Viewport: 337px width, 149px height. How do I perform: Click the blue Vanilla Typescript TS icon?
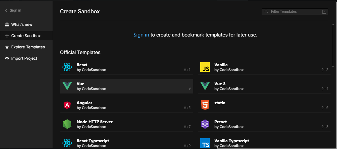205,143
